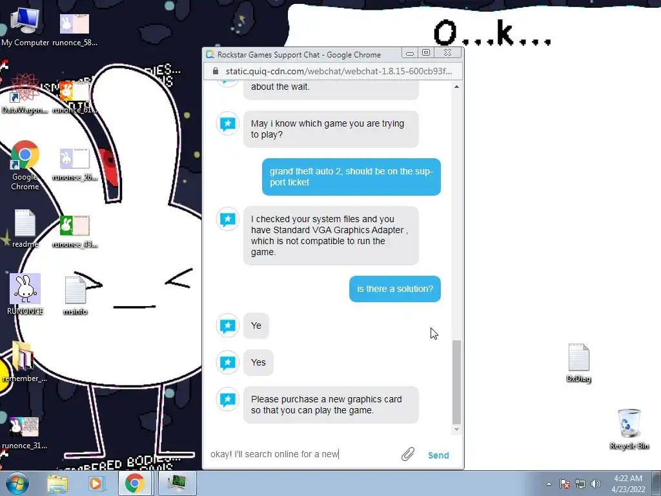Click the Send button in chat
Viewport: 661px width, 496px height.
[438, 455]
